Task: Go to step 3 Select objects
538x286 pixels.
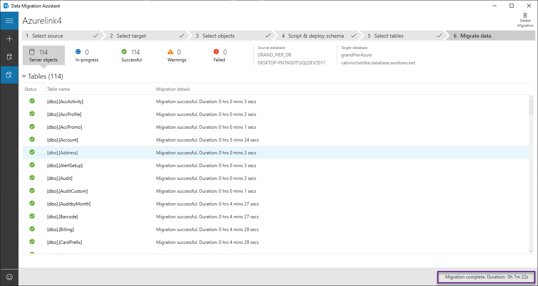Action: coord(233,36)
